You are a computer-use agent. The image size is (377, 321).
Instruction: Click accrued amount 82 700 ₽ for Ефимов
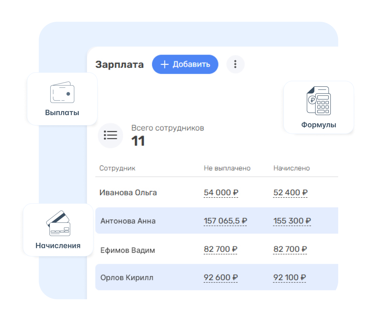pyautogui.click(x=290, y=249)
